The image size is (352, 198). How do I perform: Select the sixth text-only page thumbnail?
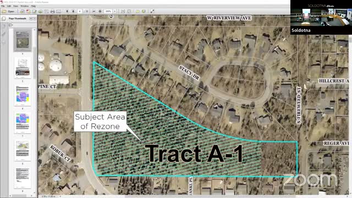[x=23, y=178]
